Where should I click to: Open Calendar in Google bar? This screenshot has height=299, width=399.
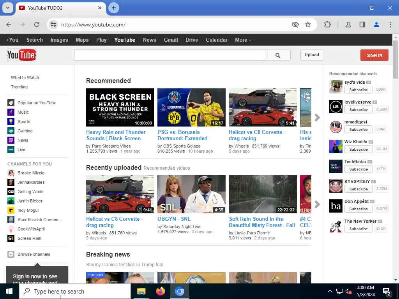217,40
